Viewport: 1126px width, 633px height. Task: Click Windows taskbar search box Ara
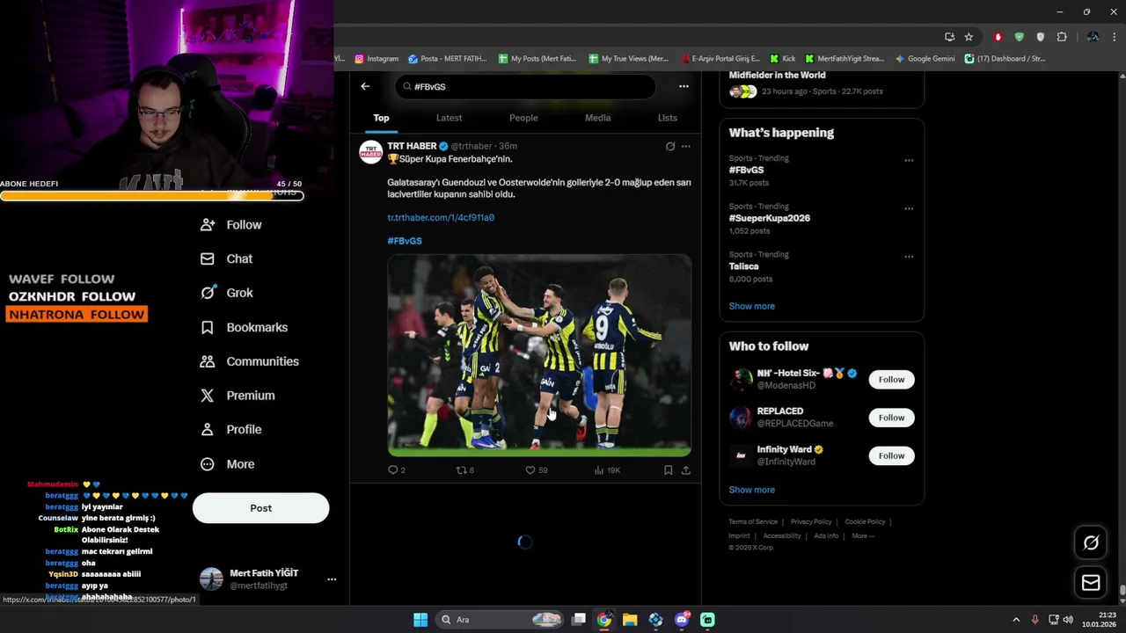point(499,620)
